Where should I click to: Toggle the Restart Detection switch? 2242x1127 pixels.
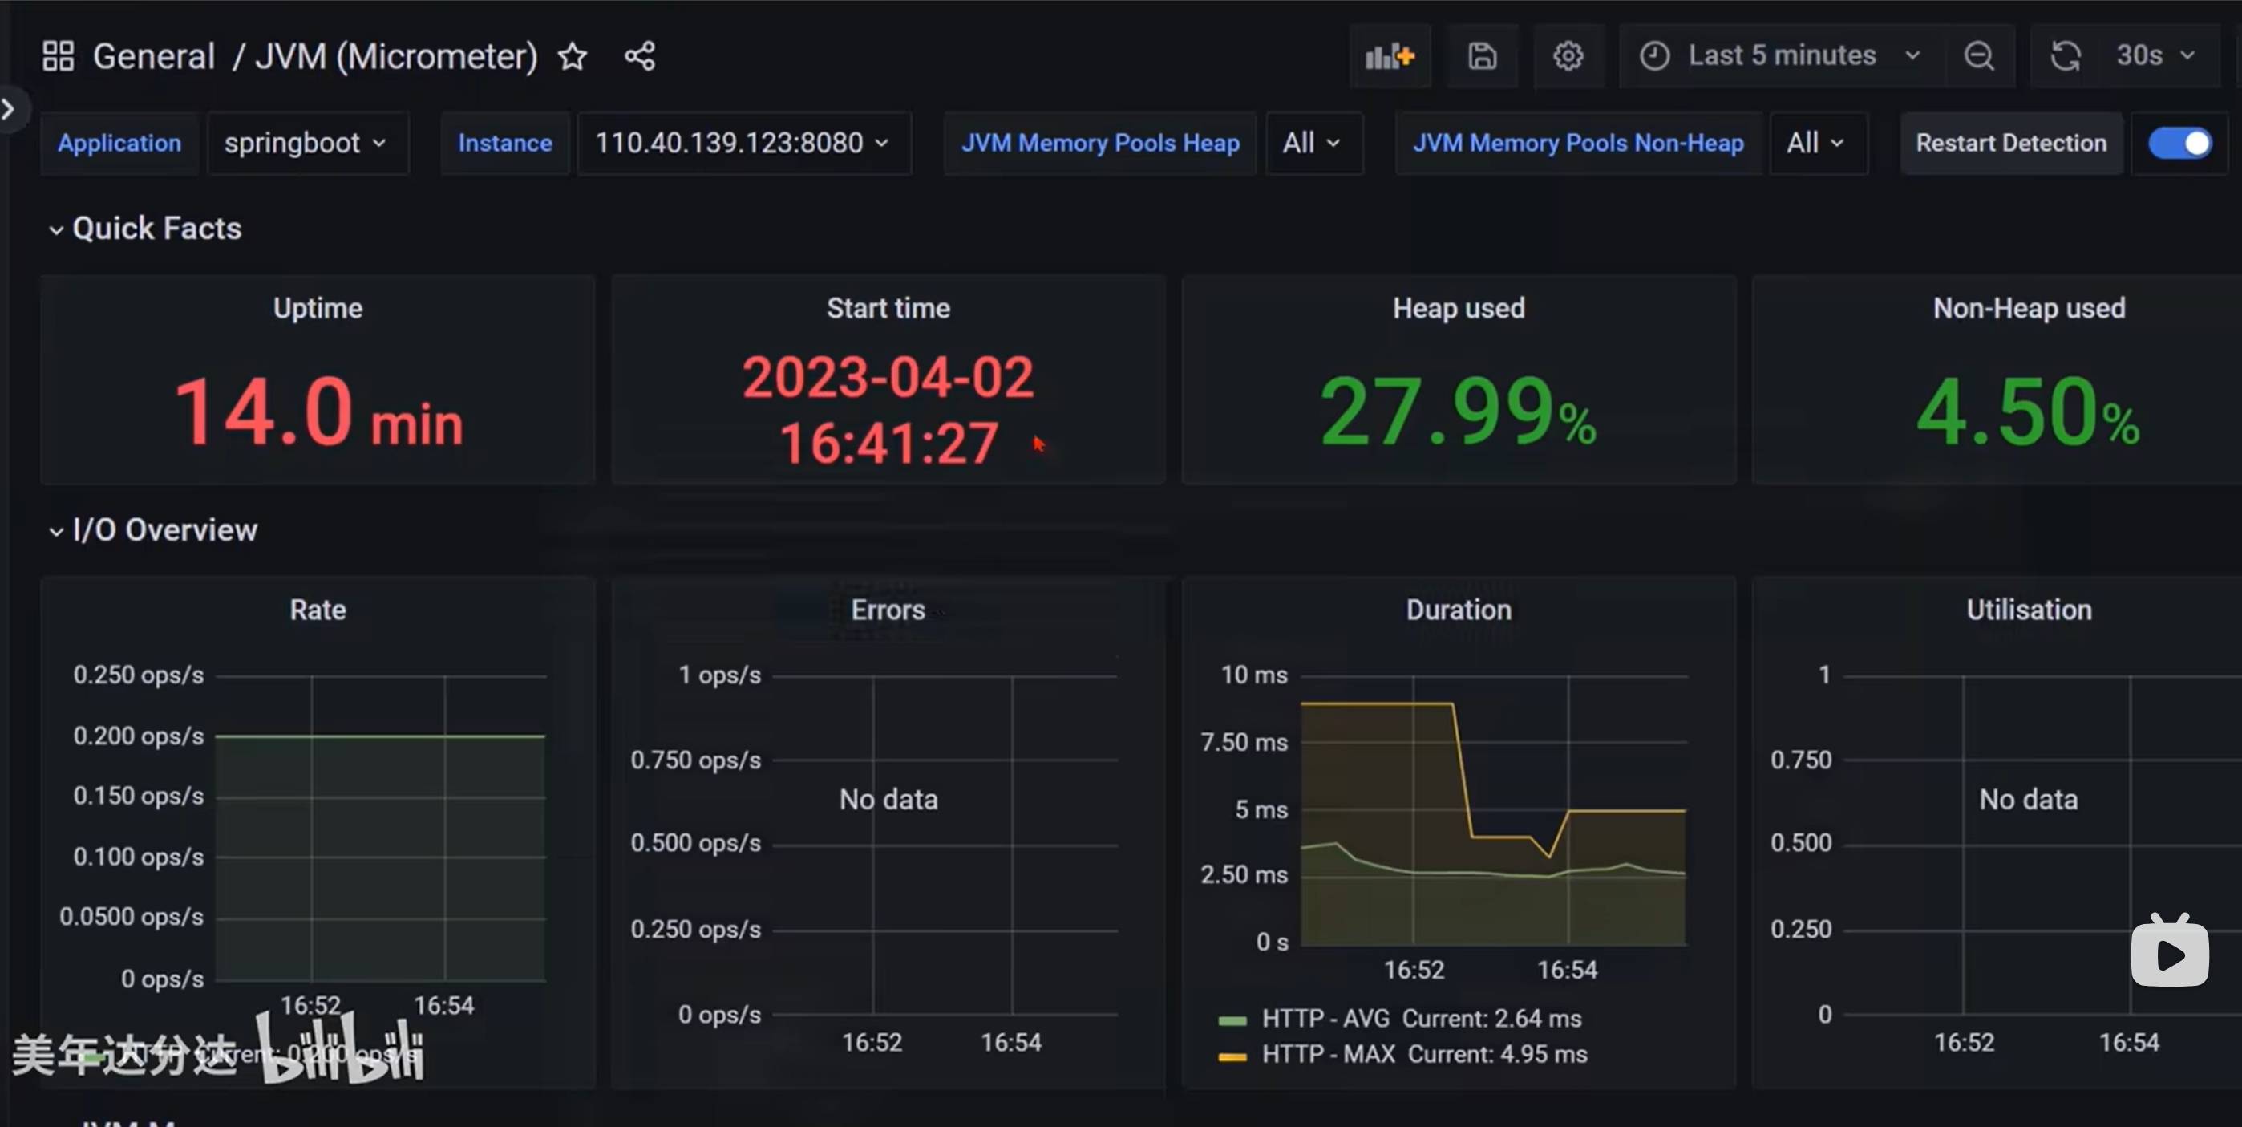pyautogui.click(x=2180, y=143)
